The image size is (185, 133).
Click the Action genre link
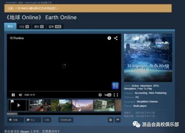coord(135,86)
